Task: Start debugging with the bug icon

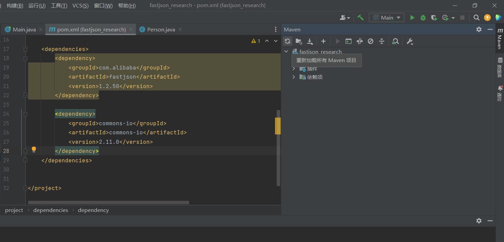Action: coord(423,17)
